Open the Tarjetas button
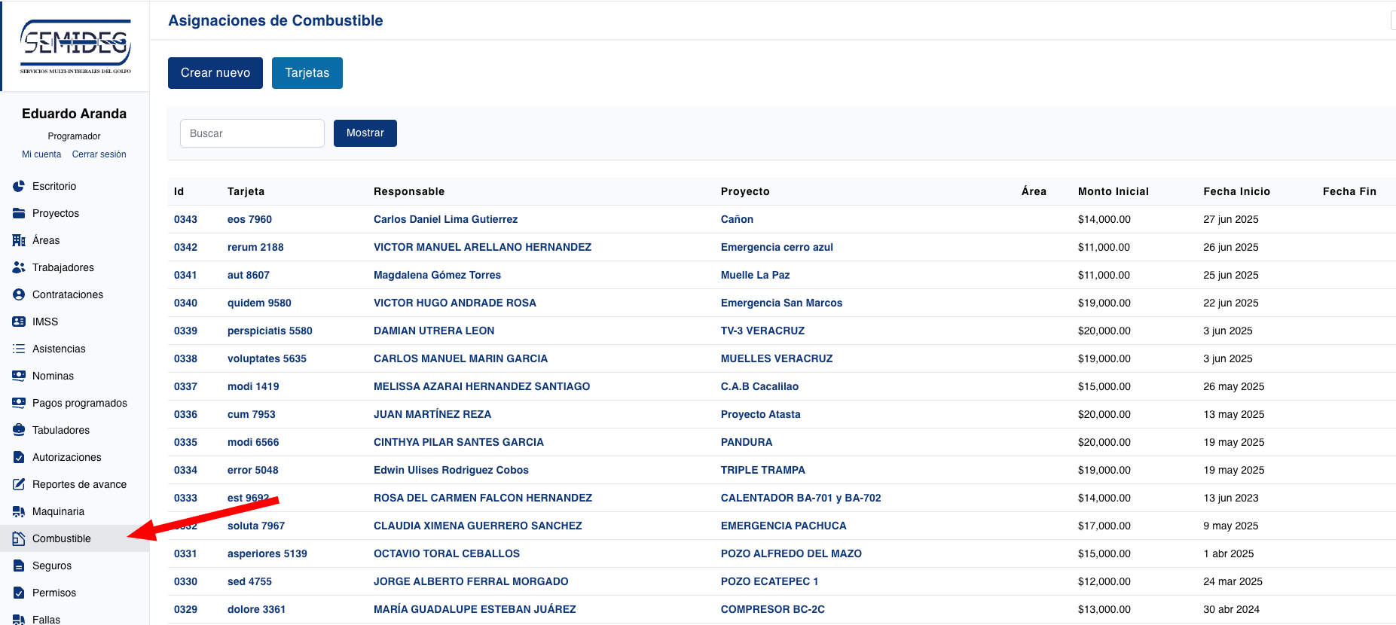The width and height of the screenshot is (1396, 625). 307,73
